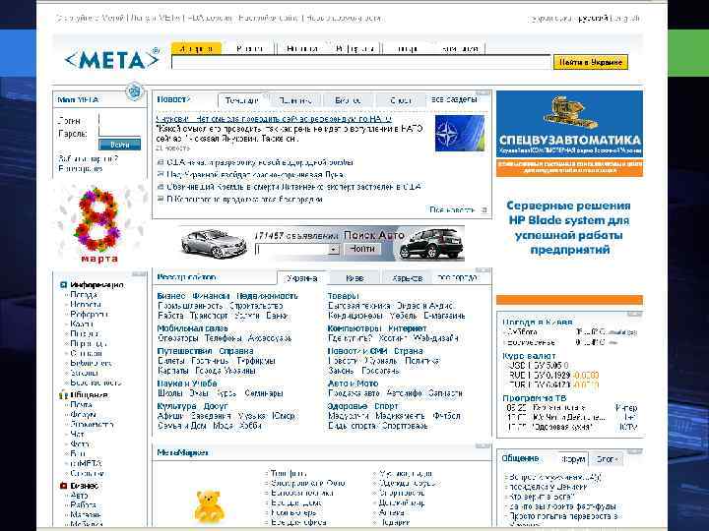Click the 8 марта holiday graphic
This screenshot has width=709, height=531.
(99, 225)
